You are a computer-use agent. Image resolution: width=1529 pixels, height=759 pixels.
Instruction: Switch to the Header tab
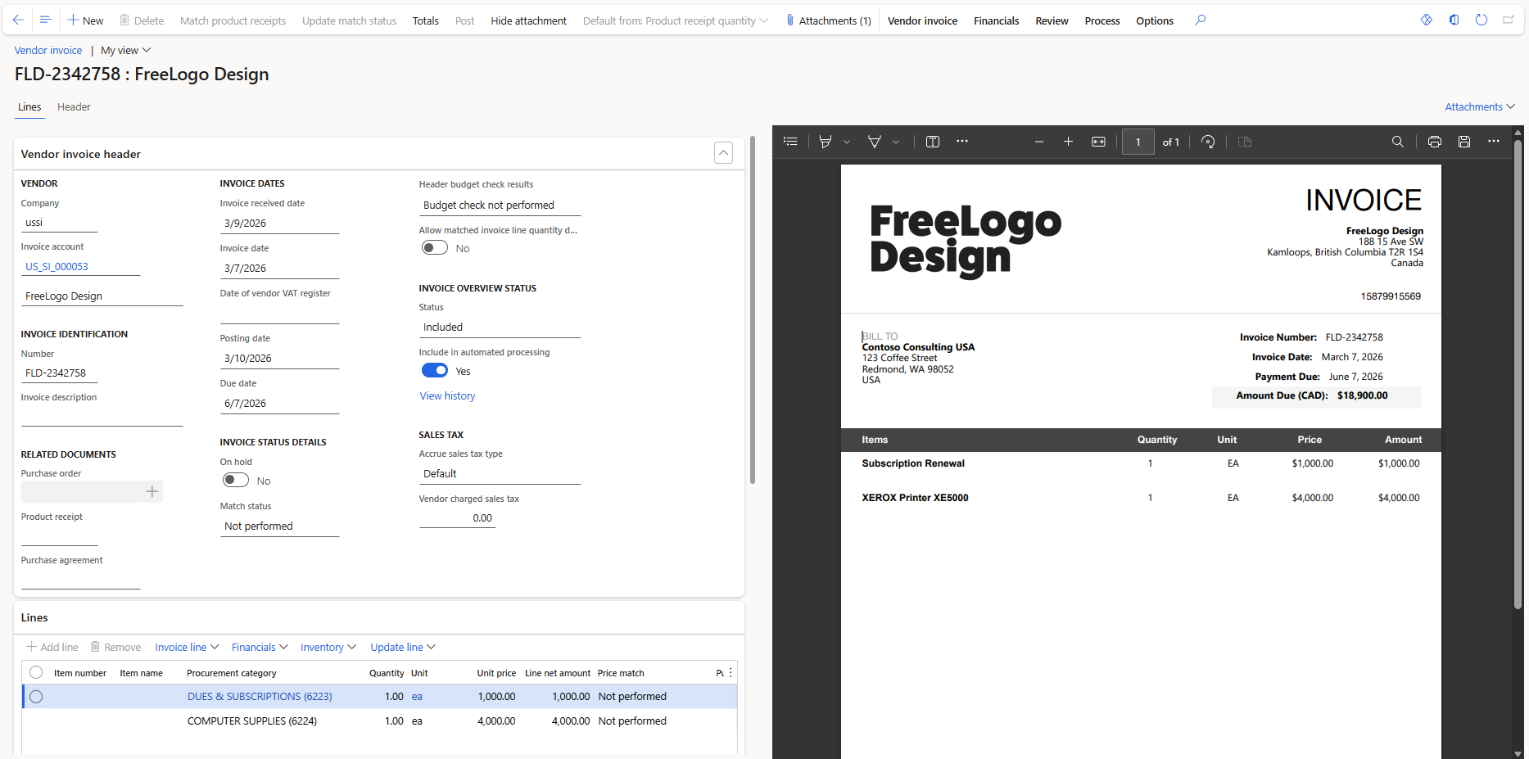[74, 107]
